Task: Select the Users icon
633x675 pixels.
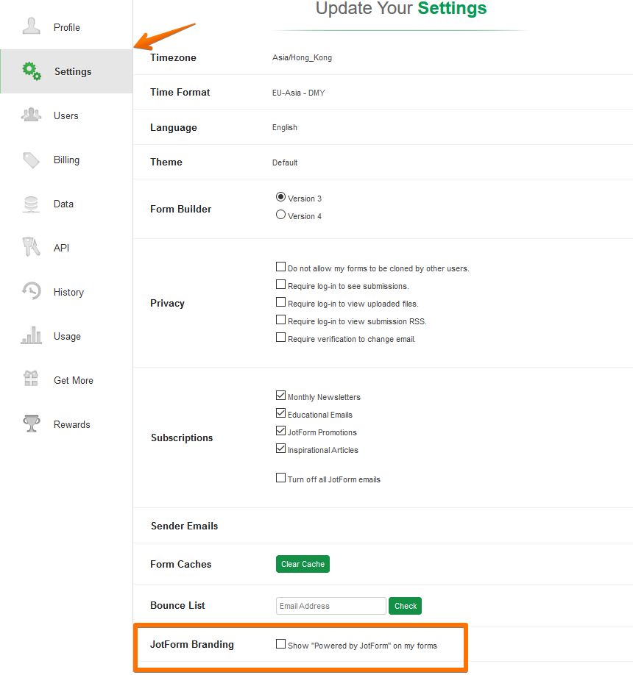Action: click(x=31, y=114)
